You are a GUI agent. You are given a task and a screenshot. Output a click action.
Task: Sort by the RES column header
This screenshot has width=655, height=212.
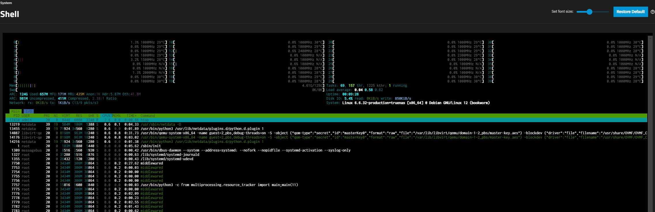click(x=79, y=116)
